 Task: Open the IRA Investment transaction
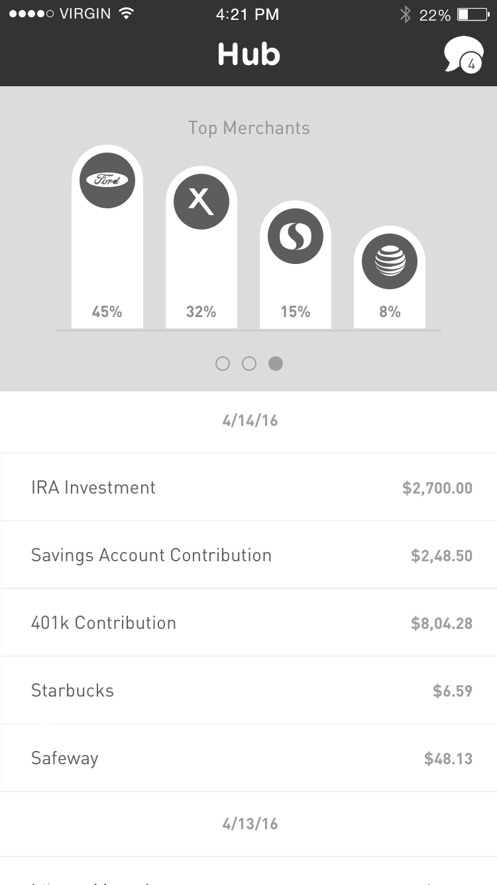point(248,488)
